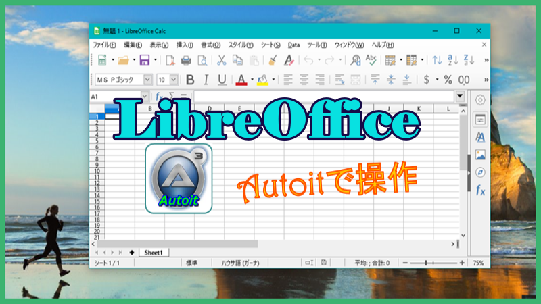Screen dimensions: 541x304
Task: Toggle Align Top vertical alignment
Action: (375, 80)
